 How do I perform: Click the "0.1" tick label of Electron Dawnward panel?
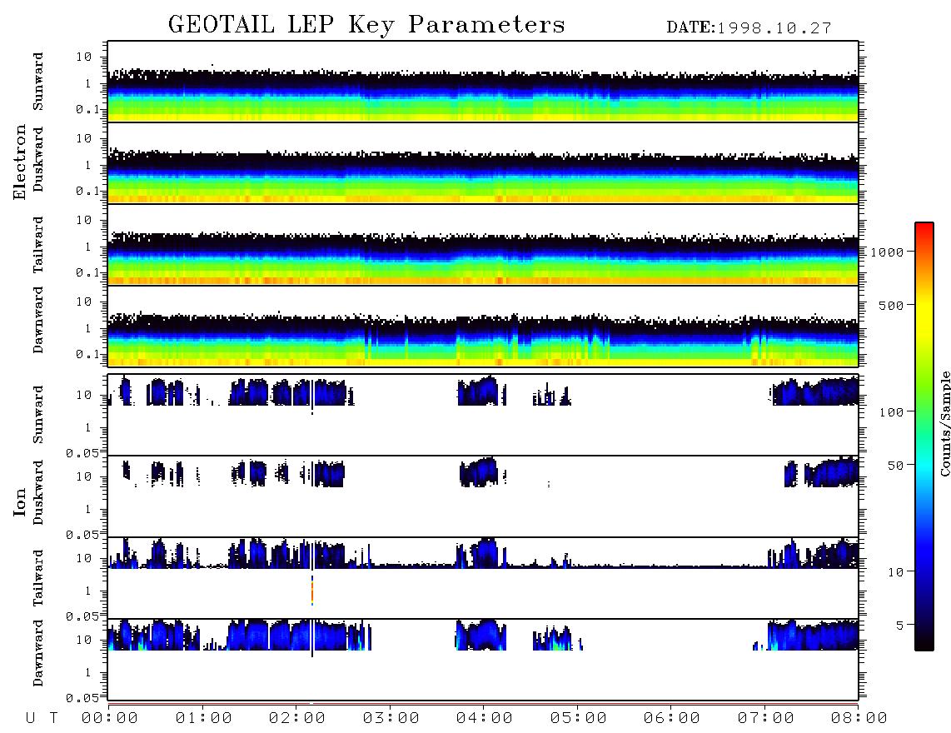click(87, 354)
